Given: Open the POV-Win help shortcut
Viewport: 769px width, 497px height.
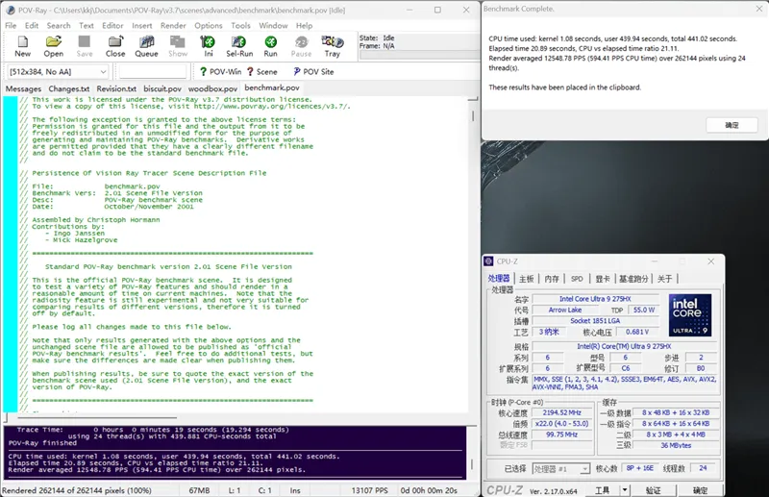Looking at the screenshot, I should (220, 72).
